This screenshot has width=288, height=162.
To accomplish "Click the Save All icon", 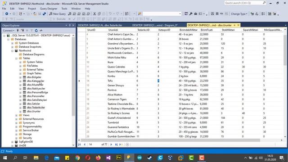I will 44,14.
